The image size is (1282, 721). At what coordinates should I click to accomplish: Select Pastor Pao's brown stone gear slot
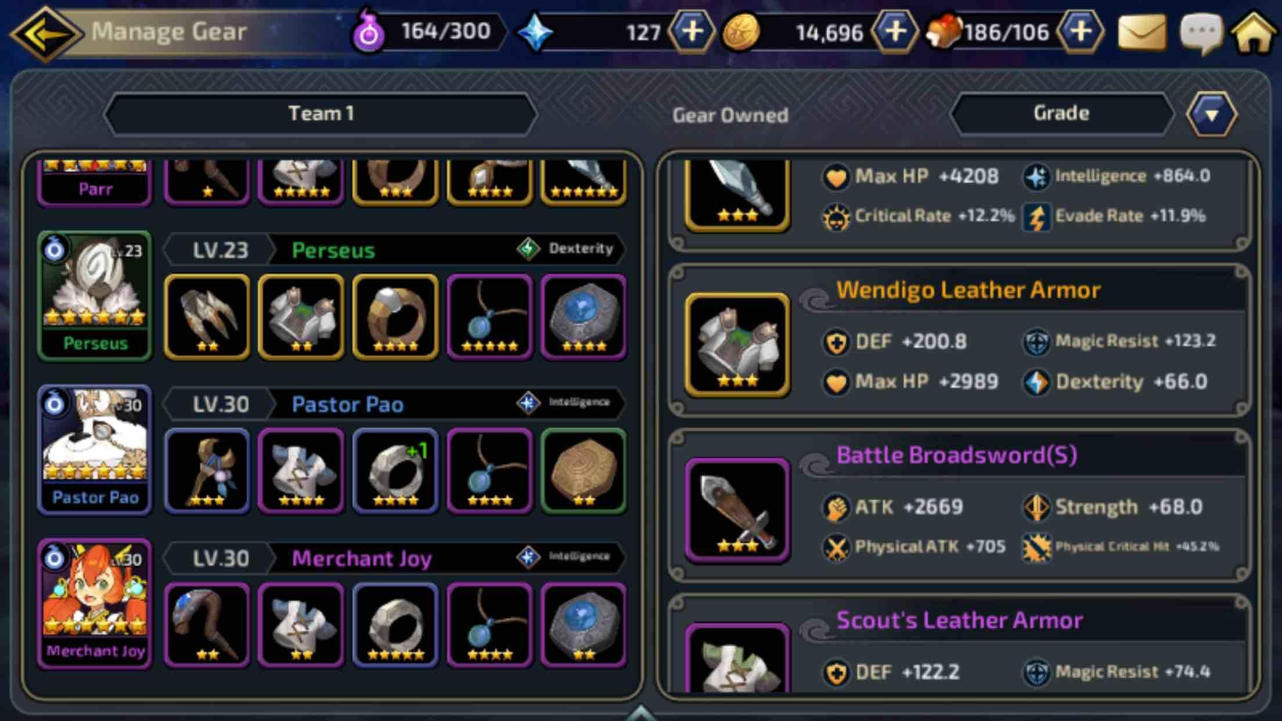point(584,471)
